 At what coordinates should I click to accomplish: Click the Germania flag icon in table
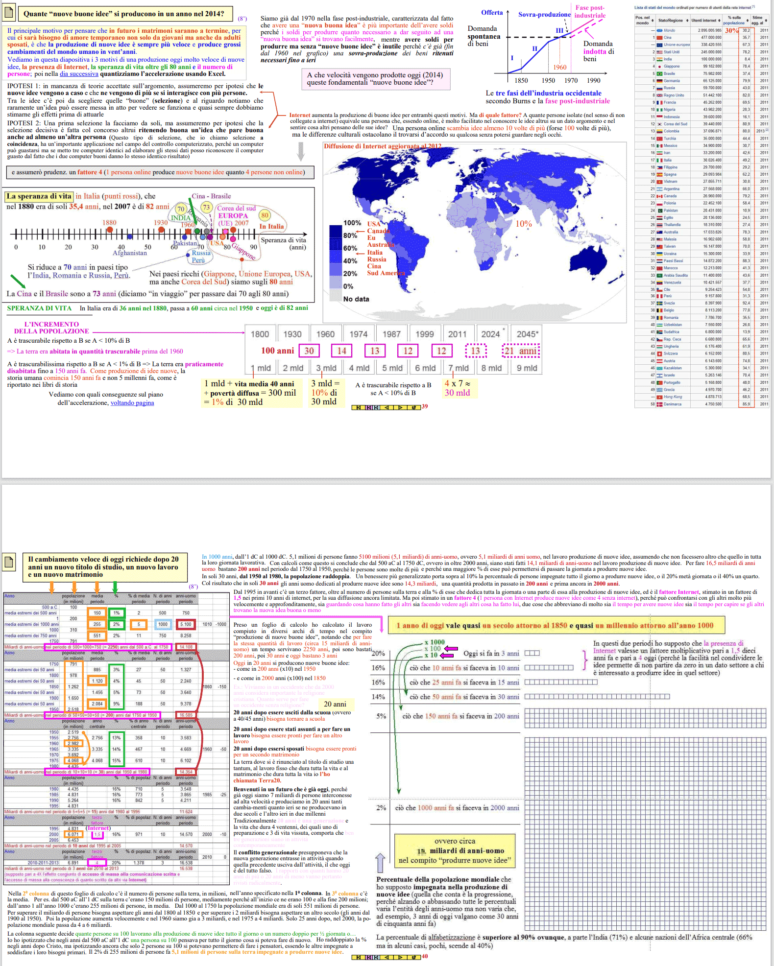coord(659,81)
